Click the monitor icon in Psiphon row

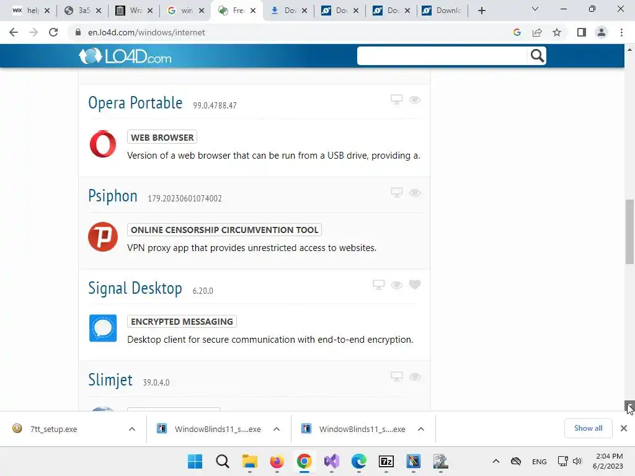pyautogui.click(x=396, y=192)
